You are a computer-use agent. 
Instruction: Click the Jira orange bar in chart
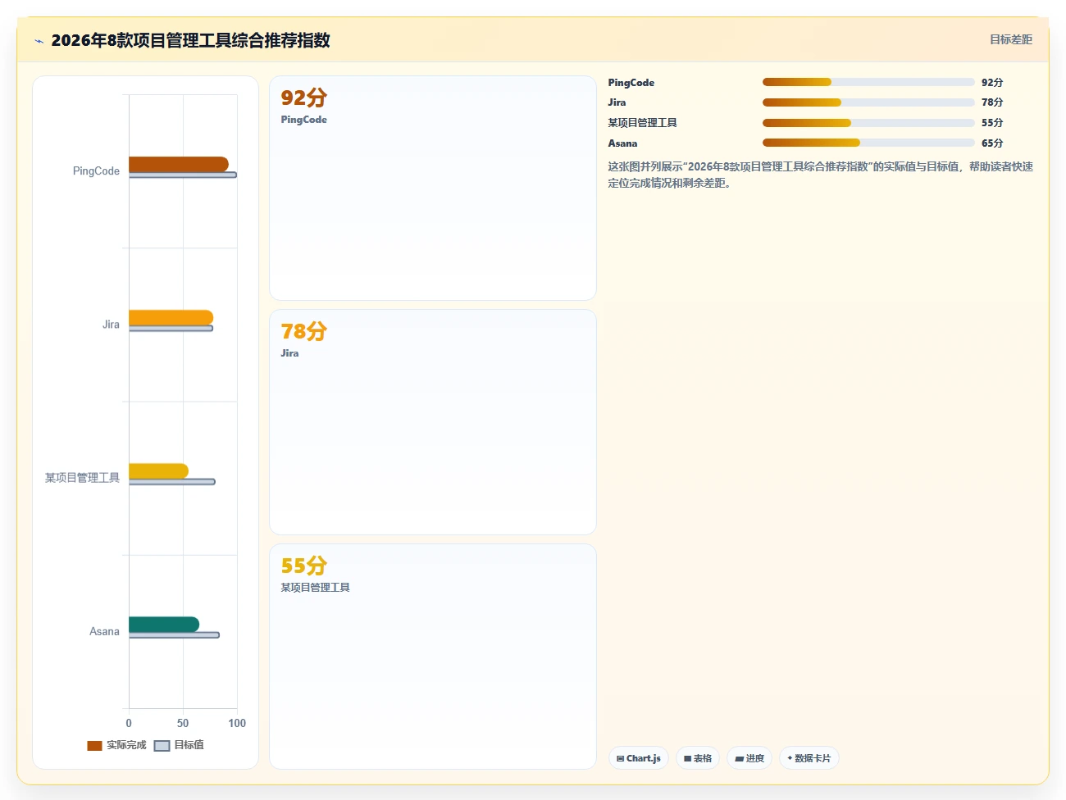[x=171, y=318]
